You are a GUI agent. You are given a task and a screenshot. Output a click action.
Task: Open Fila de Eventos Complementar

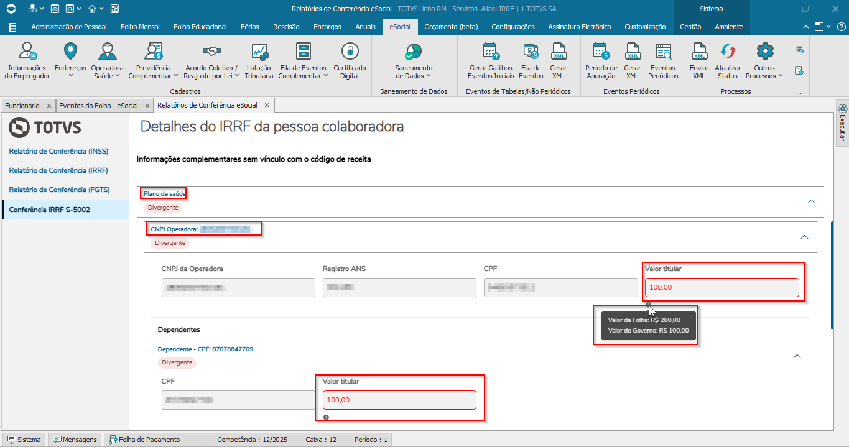[x=304, y=61]
